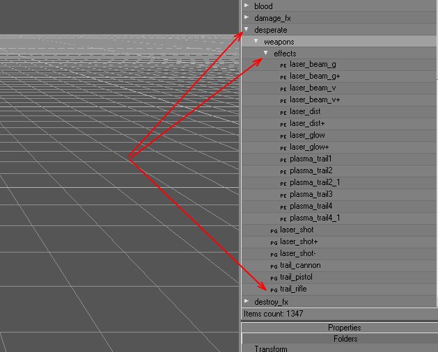Click the PE icon beside plasma_trail3
This screenshot has width=438, height=352.
click(283, 195)
